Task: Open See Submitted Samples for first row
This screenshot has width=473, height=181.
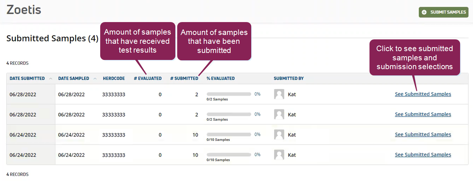Action: (x=423, y=94)
